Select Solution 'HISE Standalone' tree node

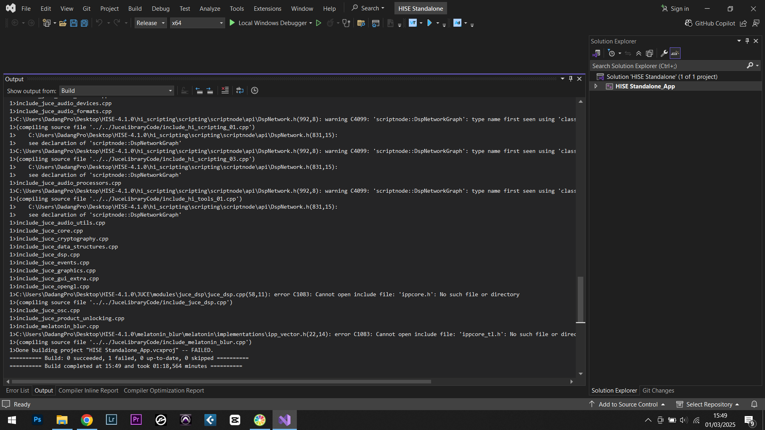tap(662, 77)
